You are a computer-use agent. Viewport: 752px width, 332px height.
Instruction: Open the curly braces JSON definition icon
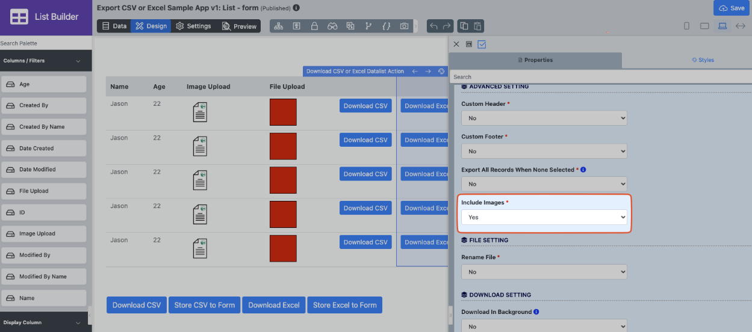click(x=387, y=26)
